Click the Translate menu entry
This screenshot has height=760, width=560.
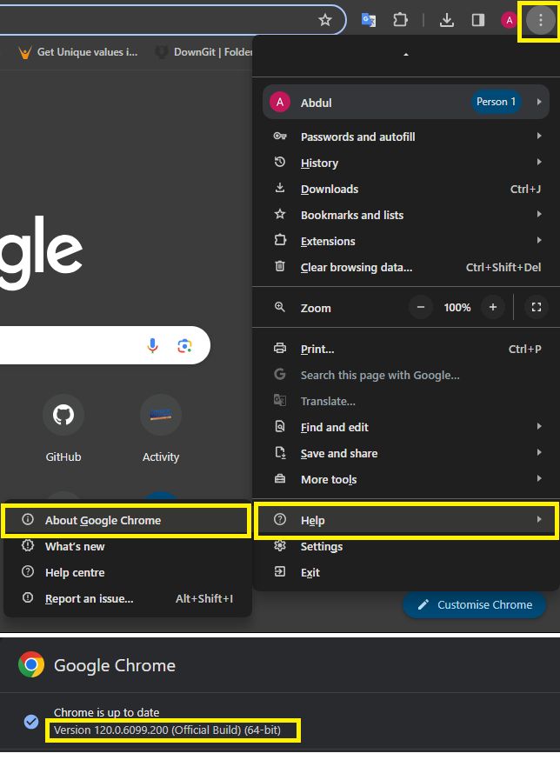point(406,402)
